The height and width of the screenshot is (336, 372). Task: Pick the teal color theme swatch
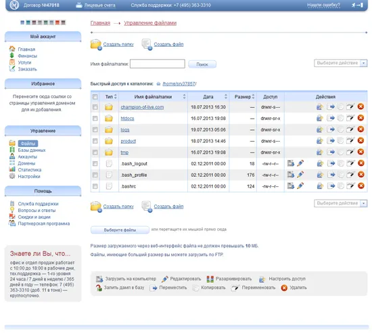coord(28,22)
